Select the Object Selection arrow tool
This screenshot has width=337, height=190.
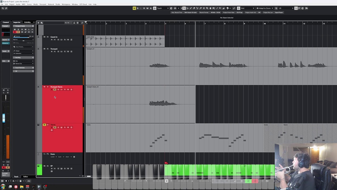(184, 8)
